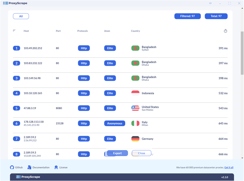Click the Anonymous badge in row 6
The height and width of the screenshot is (181, 244).
pos(115,123)
